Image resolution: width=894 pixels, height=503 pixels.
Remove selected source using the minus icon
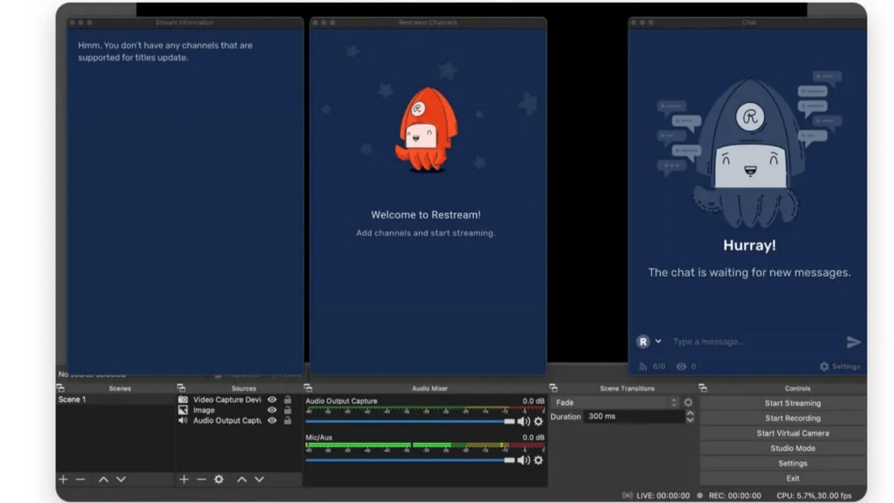pyautogui.click(x=201, y=479)
